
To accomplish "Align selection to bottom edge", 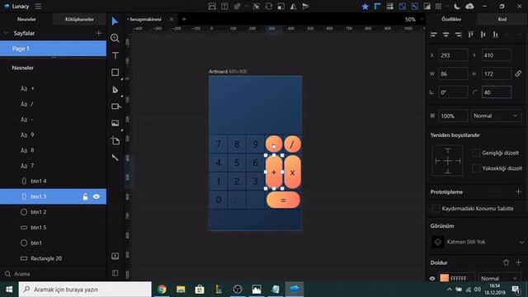I will click(x=495, y=35).
